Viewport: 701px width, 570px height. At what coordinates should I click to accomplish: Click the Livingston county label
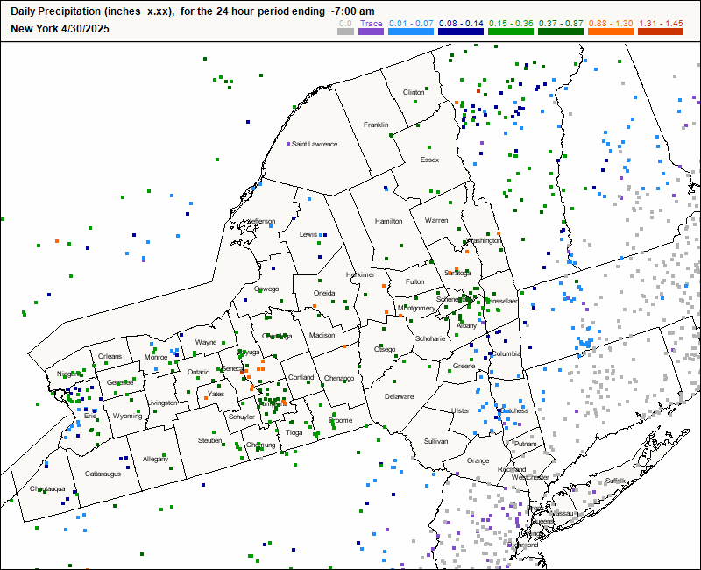click(163, 403)
